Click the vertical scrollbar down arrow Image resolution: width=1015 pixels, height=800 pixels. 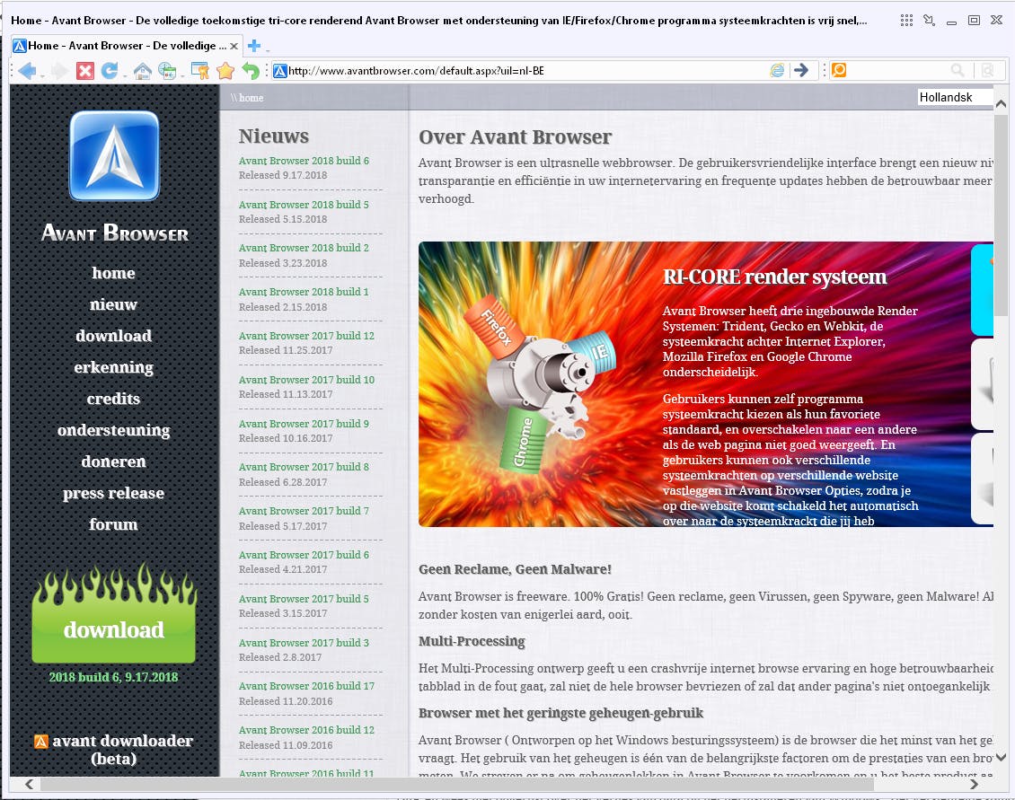[x=1001, y=757]
